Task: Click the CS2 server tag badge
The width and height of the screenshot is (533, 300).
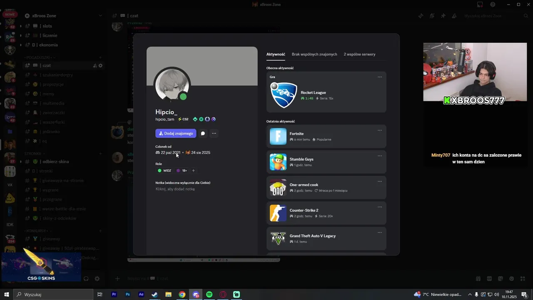Action: pyautogui.click(x=183, y=119)
